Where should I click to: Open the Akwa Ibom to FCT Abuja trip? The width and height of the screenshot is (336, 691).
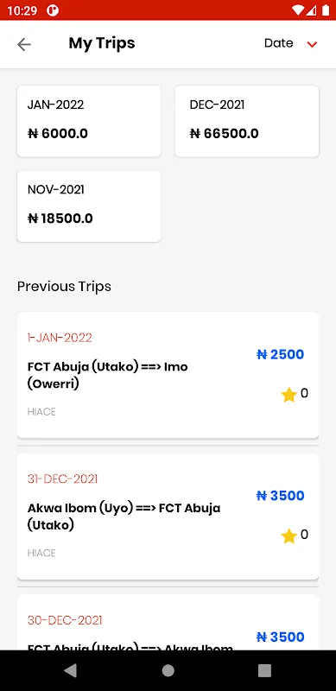[x=168, y=517]
